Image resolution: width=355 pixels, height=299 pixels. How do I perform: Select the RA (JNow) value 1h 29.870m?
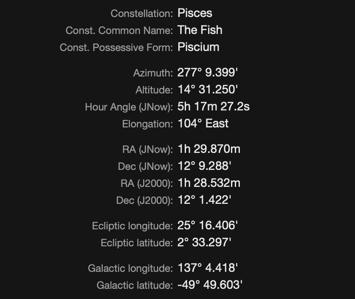click(209, 149)
